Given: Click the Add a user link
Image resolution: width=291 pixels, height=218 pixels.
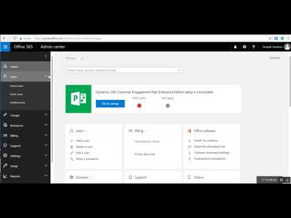Looking at the screenshot, I should (x=82, y=140).
